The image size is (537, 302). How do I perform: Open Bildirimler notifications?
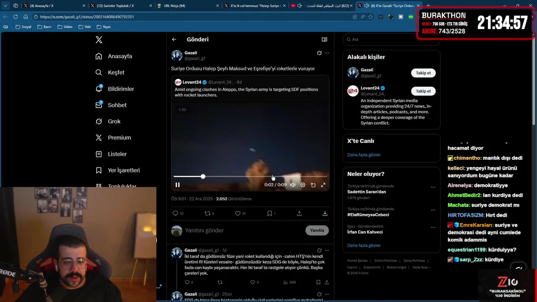[x=115, y=89]
